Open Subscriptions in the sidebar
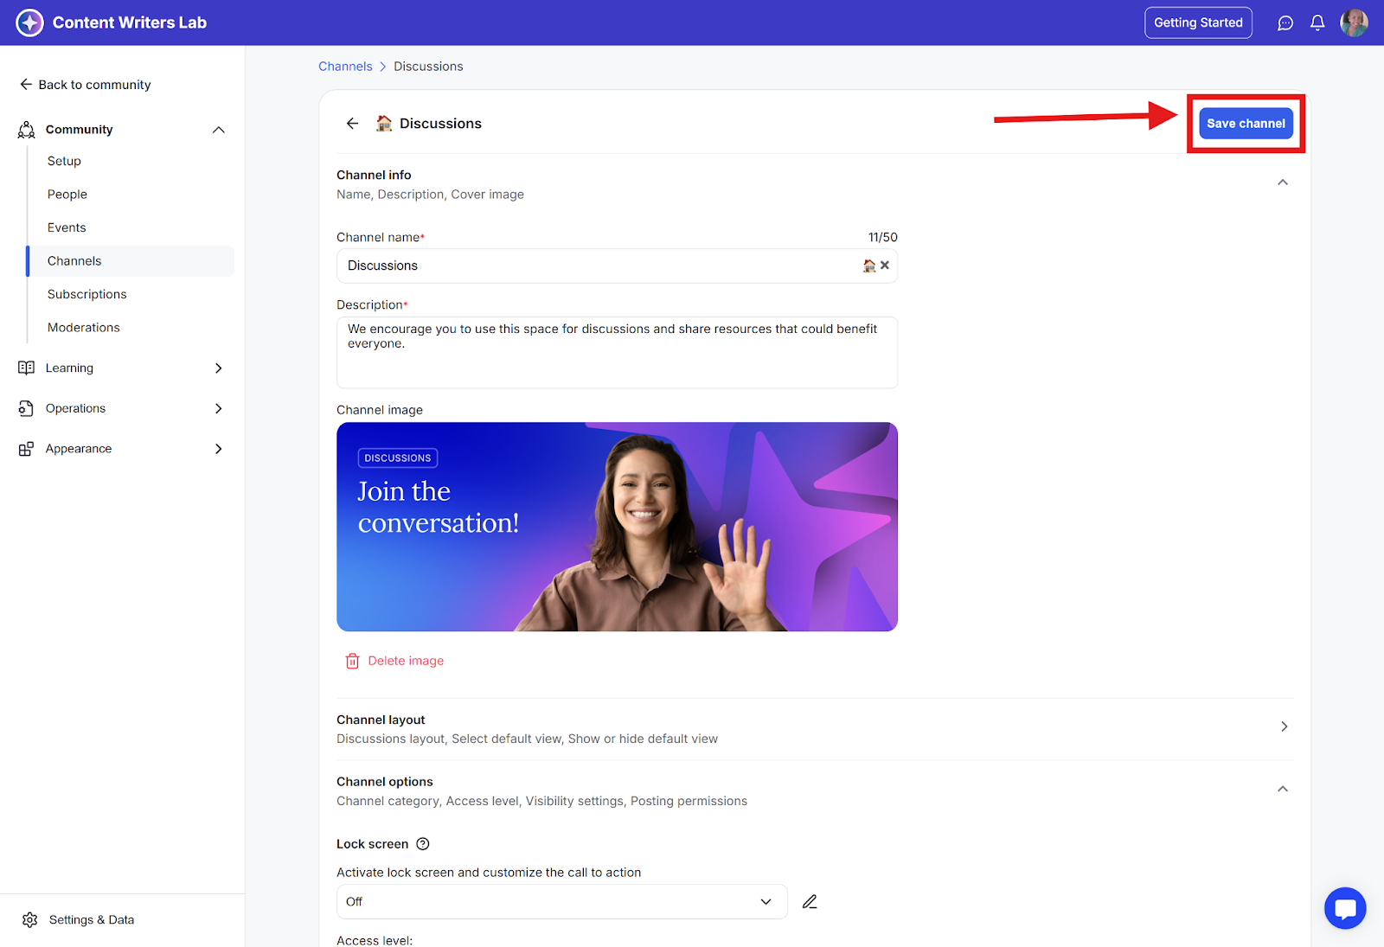This screenshot has height=947, width=1384. click(87, 294)
